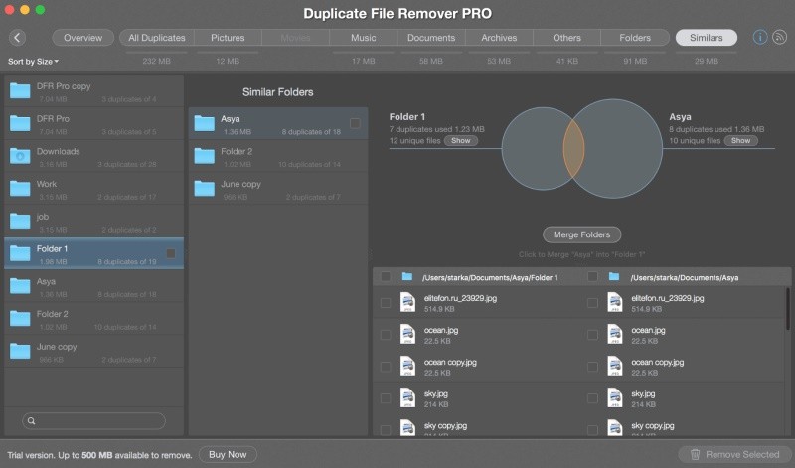The width and height of the screenshot is (795, 468).
Task: Click the Buy Now button
Action: (228, 455)
